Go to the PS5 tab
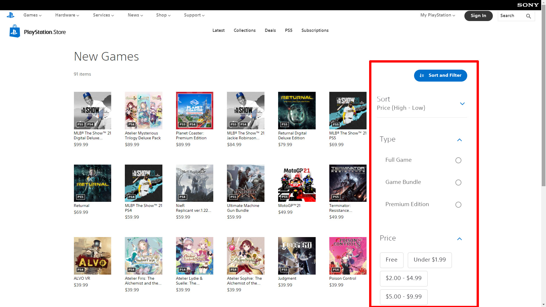 289,30
